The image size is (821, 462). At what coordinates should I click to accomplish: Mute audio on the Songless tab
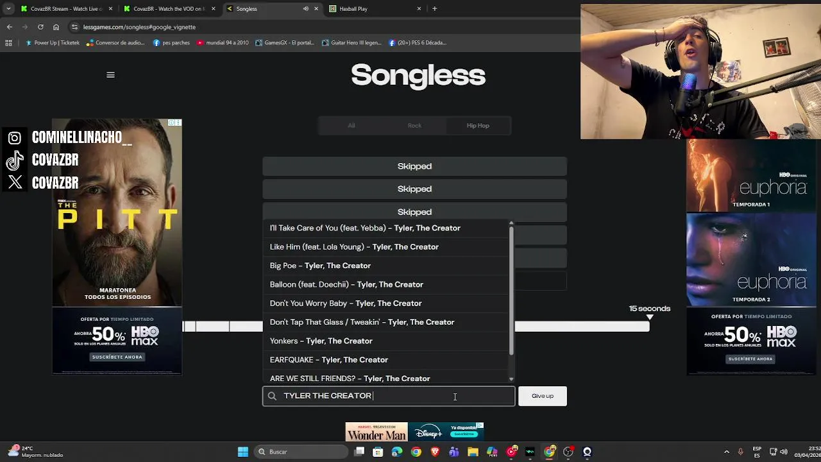click(x=305, y=9)
